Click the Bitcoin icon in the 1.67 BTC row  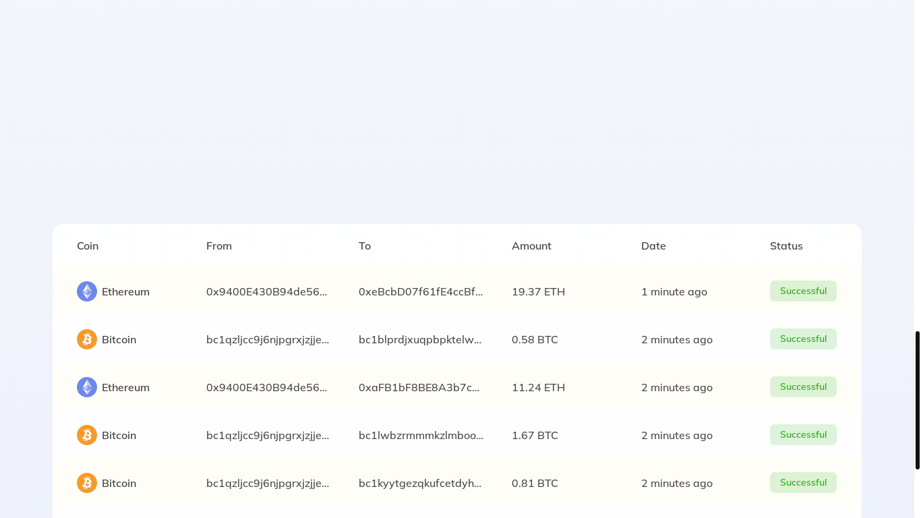(87, 435)
